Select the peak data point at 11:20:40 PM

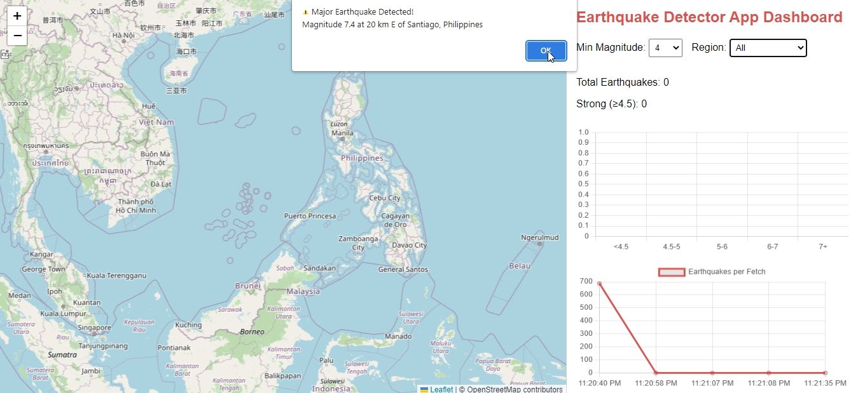point(599,284)
